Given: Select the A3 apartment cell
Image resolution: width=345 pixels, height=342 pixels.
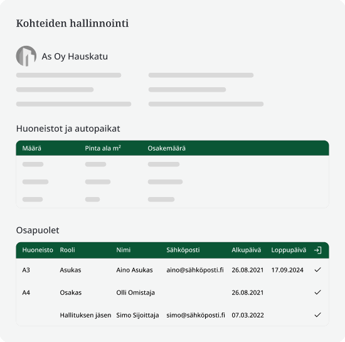Looking at the screenshot, I should pyautogui.click(x=26, y=270).
